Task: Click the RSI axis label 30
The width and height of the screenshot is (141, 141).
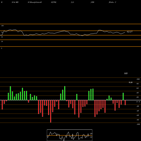Action: (2, 41)
